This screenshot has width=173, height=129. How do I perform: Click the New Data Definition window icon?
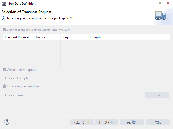(4, 4)
